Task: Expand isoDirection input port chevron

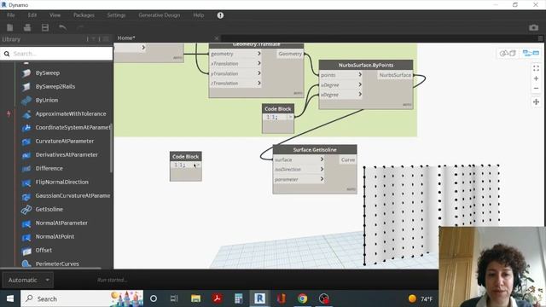Action: 322,169
